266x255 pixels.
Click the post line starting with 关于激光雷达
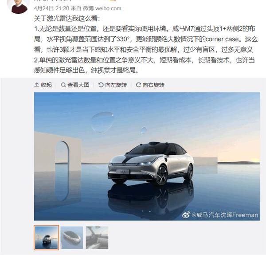[x=67, y=19]
